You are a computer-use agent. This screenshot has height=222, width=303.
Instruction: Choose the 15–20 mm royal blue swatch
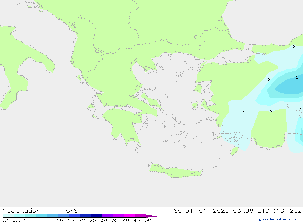[x=75, y=216]
